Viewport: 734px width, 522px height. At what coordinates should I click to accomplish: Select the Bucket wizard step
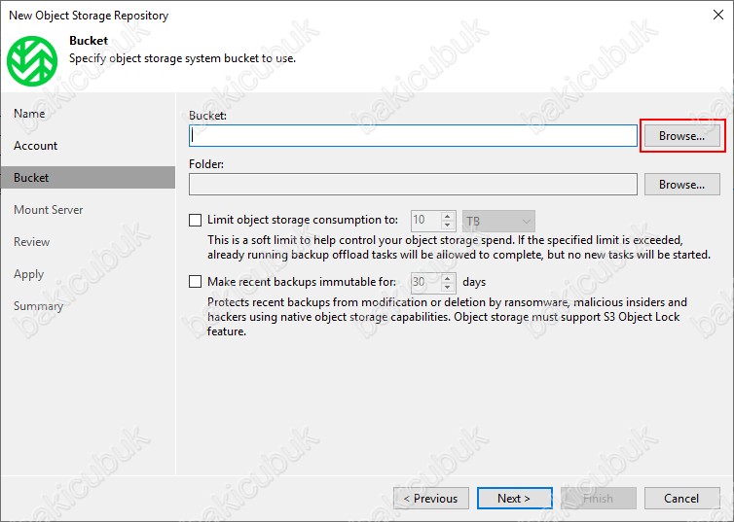coord(88,178)
